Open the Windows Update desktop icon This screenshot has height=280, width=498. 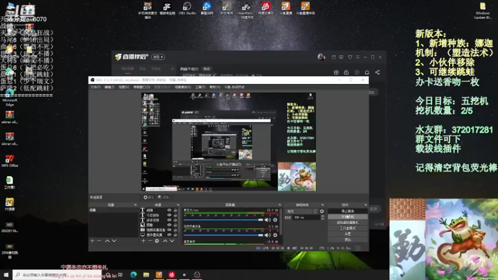pos(482,11)
